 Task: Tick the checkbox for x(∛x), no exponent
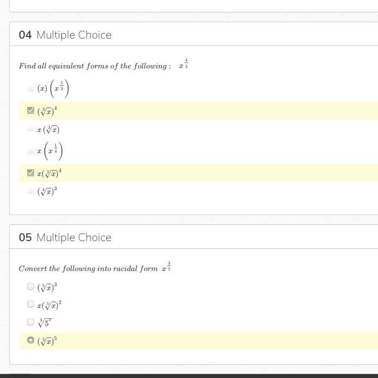point(30,129)
